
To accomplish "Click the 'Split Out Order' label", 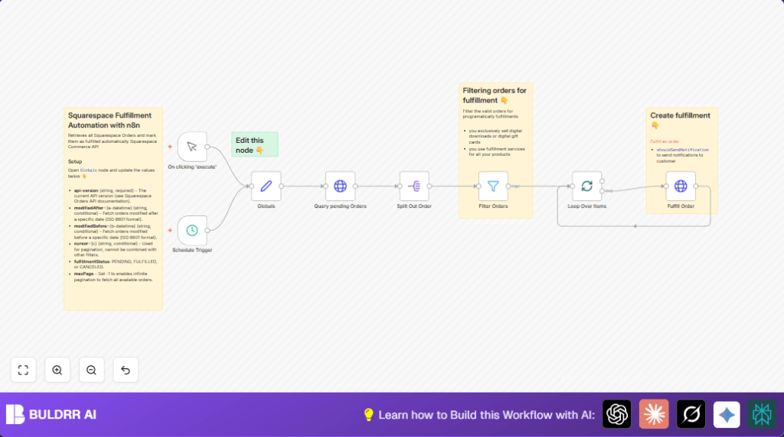I will (x=414, y=206).
